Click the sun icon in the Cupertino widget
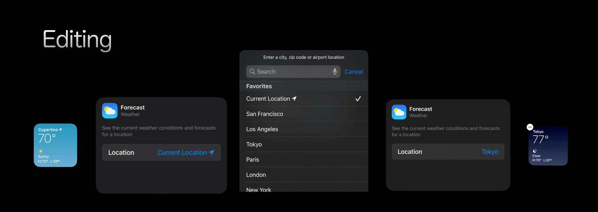The height and width of the screenshot is (212, 598). pos(41,151)
